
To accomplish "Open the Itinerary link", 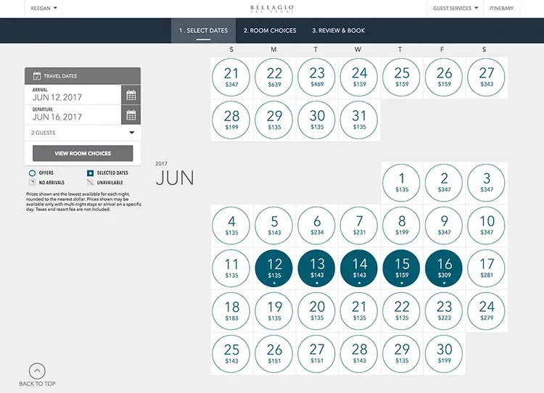I will pos(501,8).
